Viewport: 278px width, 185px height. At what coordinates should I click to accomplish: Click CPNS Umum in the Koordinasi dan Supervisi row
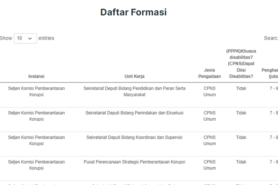(x=209, y=140)
